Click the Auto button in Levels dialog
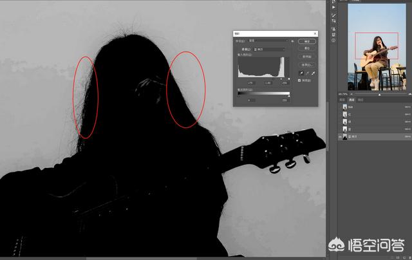The width and height of the screenshot is (412, 260). point(307,57)
